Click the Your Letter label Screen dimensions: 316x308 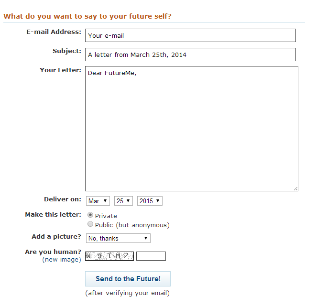tap(60, 70)
